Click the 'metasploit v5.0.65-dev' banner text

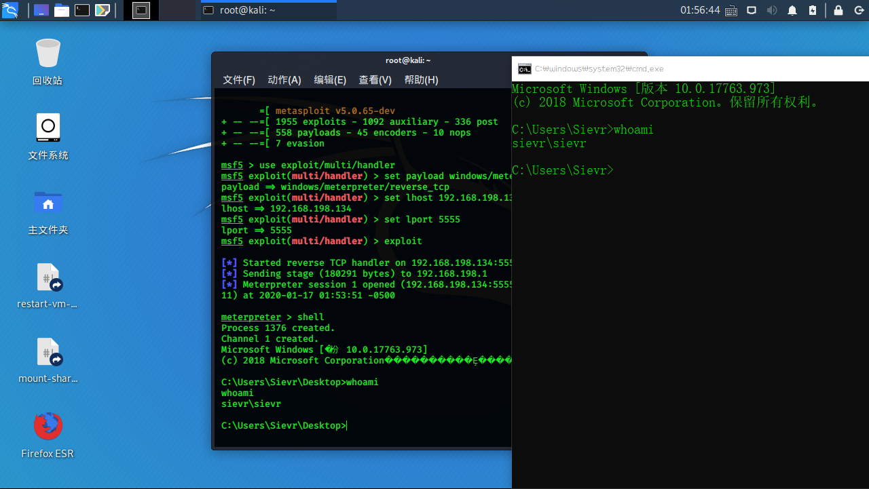(x=335, y=111)
